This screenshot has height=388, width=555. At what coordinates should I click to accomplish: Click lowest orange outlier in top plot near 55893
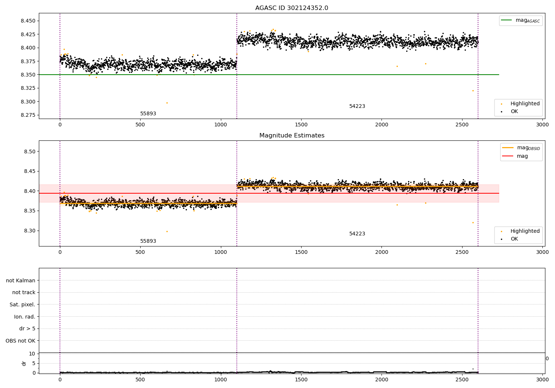point(167,103)
